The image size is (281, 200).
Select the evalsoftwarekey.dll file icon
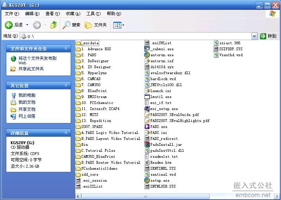[147, 73]
